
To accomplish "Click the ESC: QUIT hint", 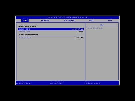I will point(88,82).
